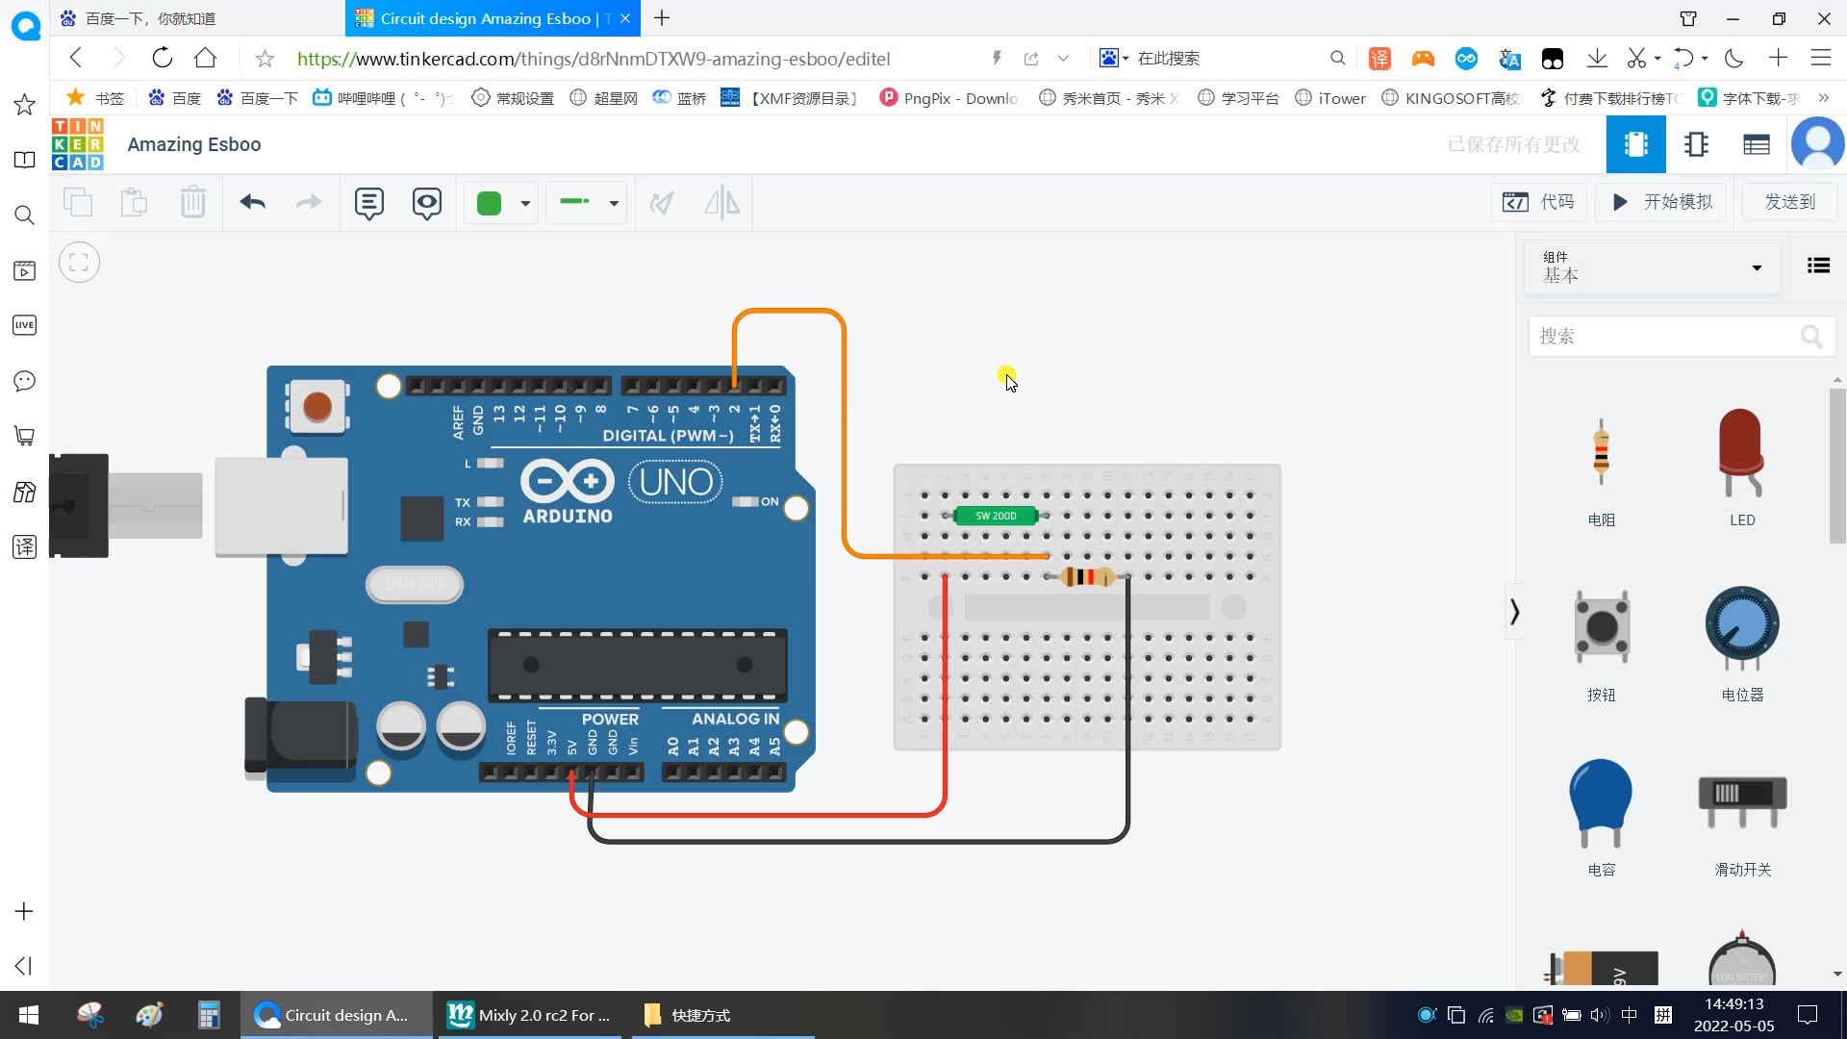Open the notes tool
The width and height of the screenshot is (1847, 1039).
pos(369,203)
